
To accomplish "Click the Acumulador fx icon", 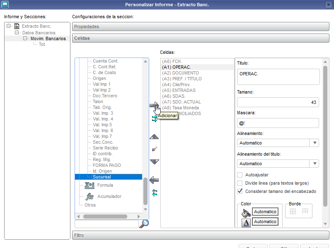I will pyautogui.click(x=90, y=196).
